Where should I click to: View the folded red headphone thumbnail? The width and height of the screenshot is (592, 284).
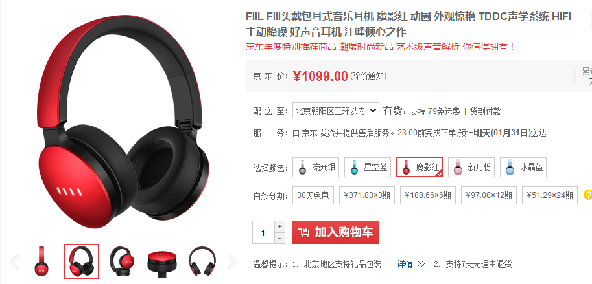(x=41, y=261)
